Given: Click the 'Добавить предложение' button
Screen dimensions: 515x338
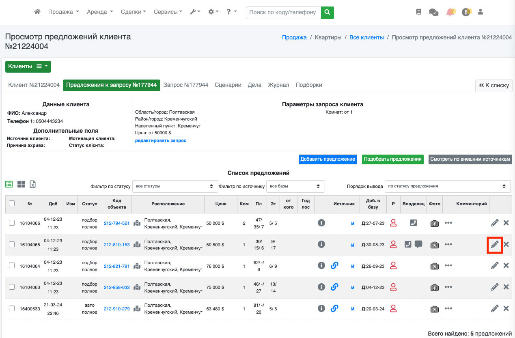Looking at the screenshot, I should pos(328,159).
